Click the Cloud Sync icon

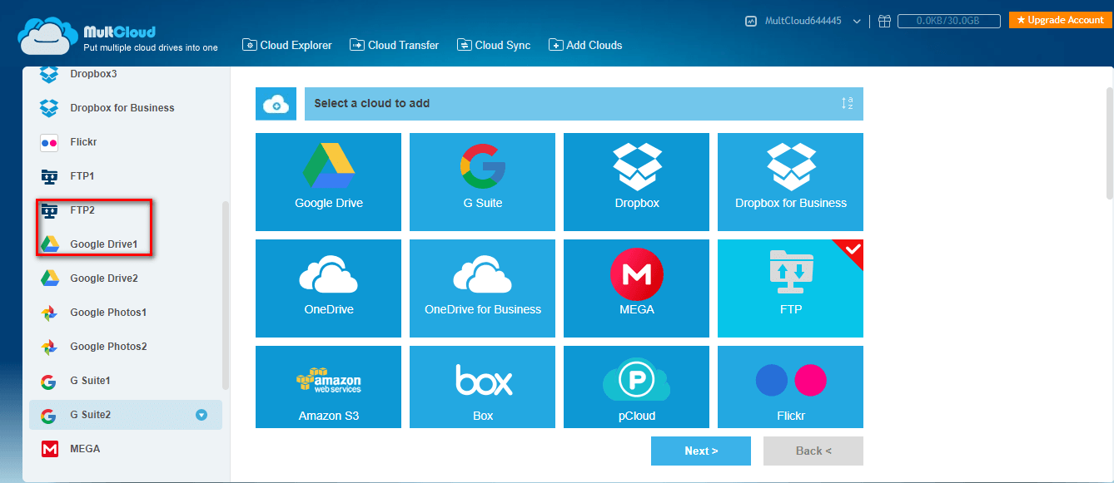464,45
